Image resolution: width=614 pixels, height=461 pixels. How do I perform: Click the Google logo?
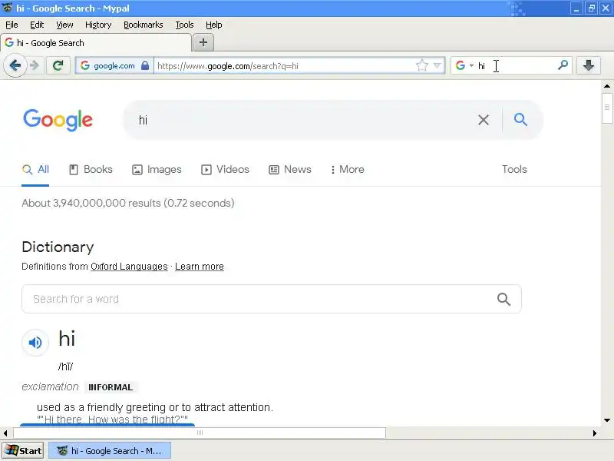[x=58, y=120]
